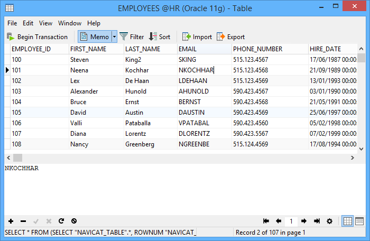Launch the Import wizard
The width and height of the screenshot is (370, 241).
tap(197, 37)
